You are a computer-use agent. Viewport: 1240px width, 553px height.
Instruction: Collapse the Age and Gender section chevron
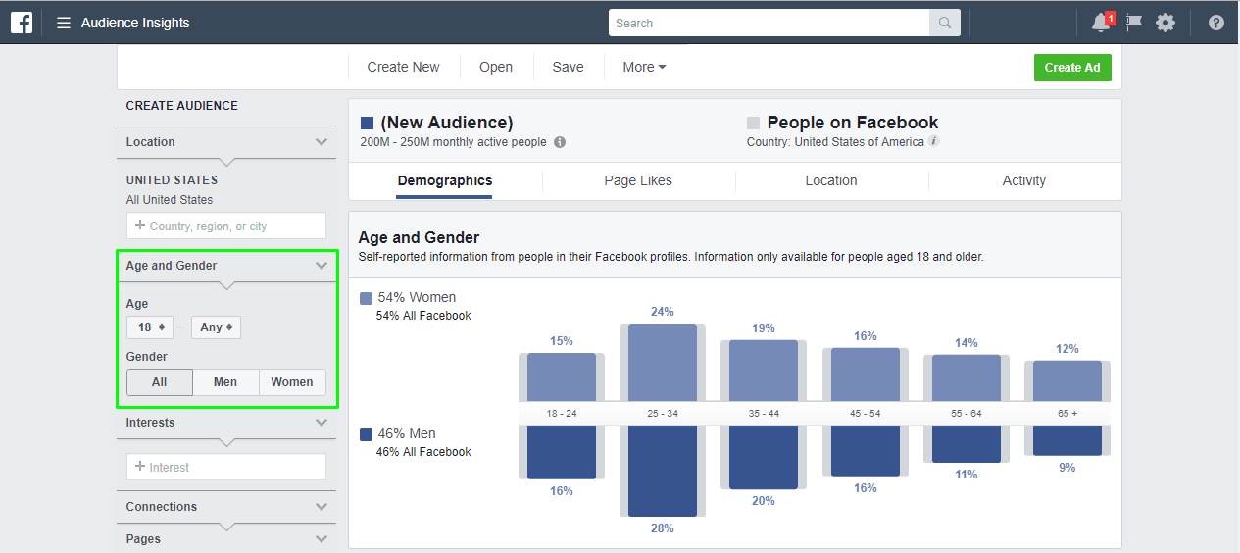[x=322, y=266]
